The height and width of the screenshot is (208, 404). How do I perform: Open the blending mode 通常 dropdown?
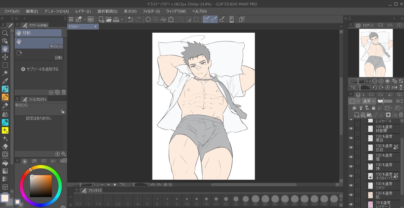(369, 101)
